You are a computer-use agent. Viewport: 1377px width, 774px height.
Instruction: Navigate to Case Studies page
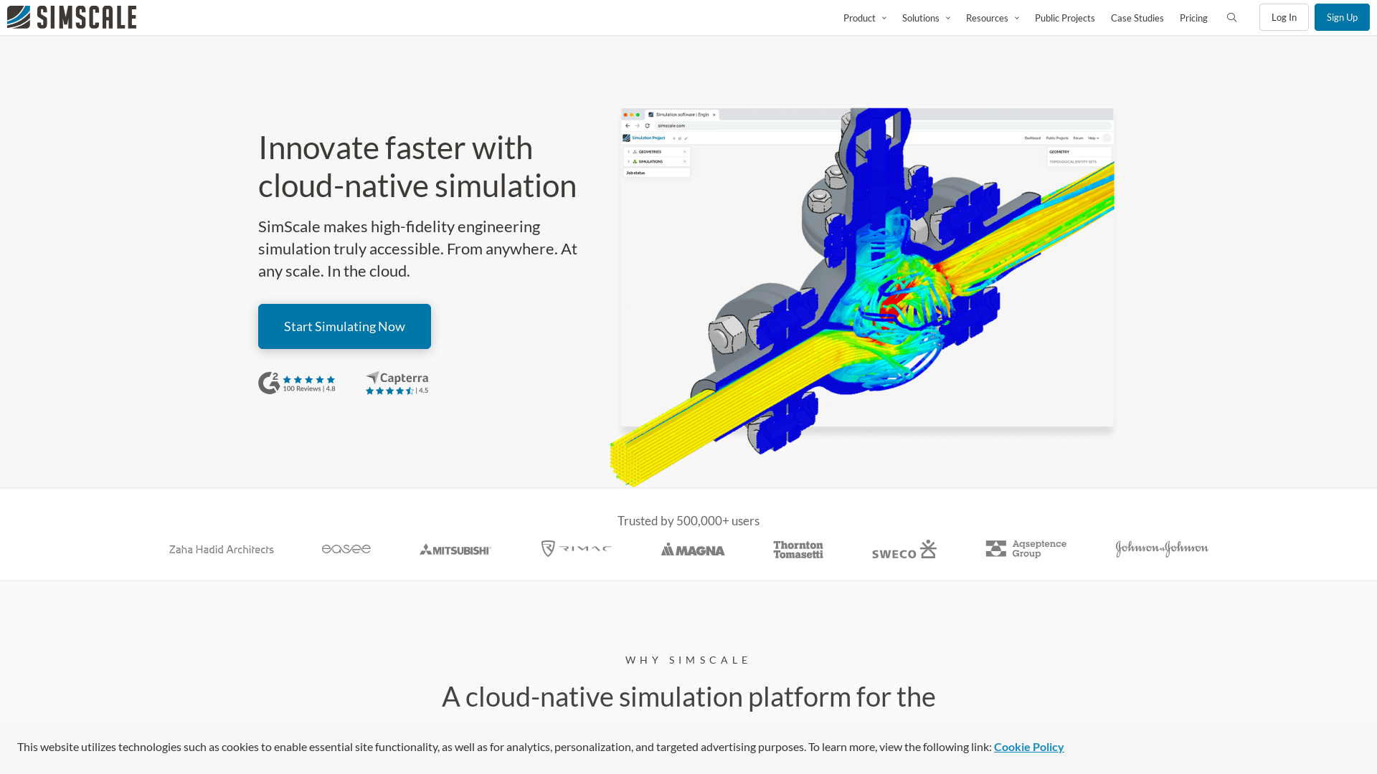point(1137,17)
